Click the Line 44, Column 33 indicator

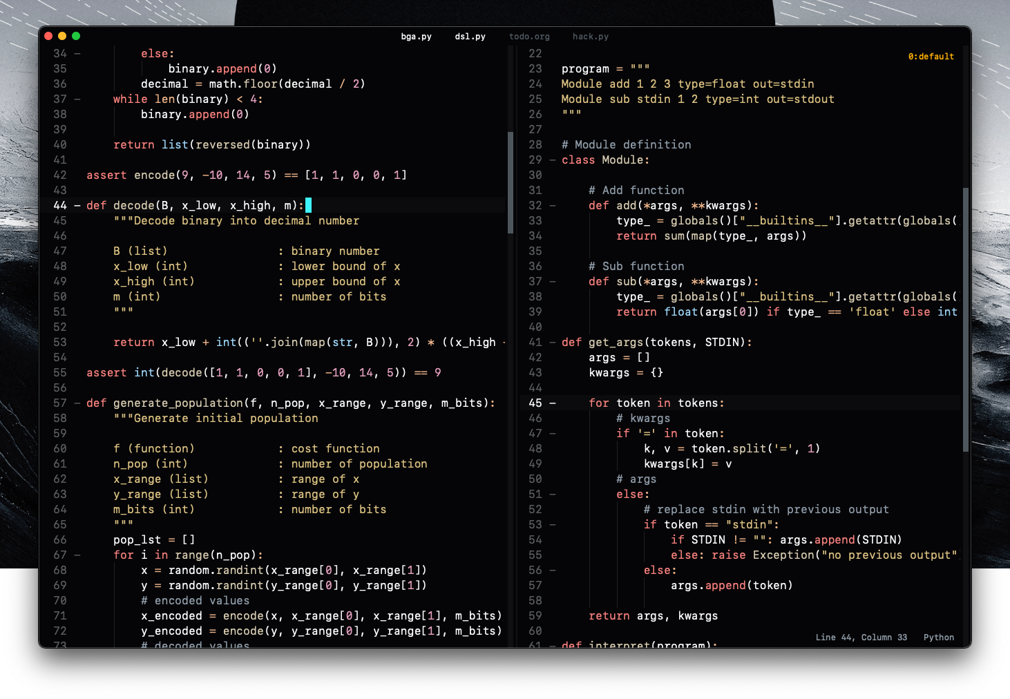point(861,638)
